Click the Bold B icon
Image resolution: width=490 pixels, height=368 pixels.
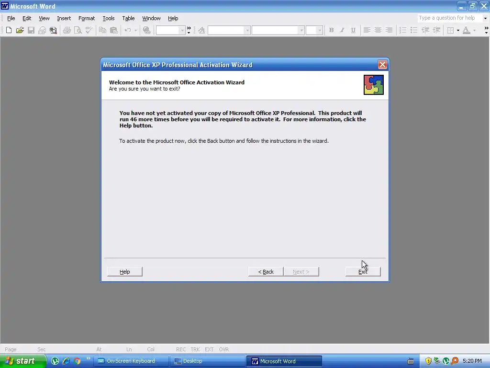(x=331, y=30)
